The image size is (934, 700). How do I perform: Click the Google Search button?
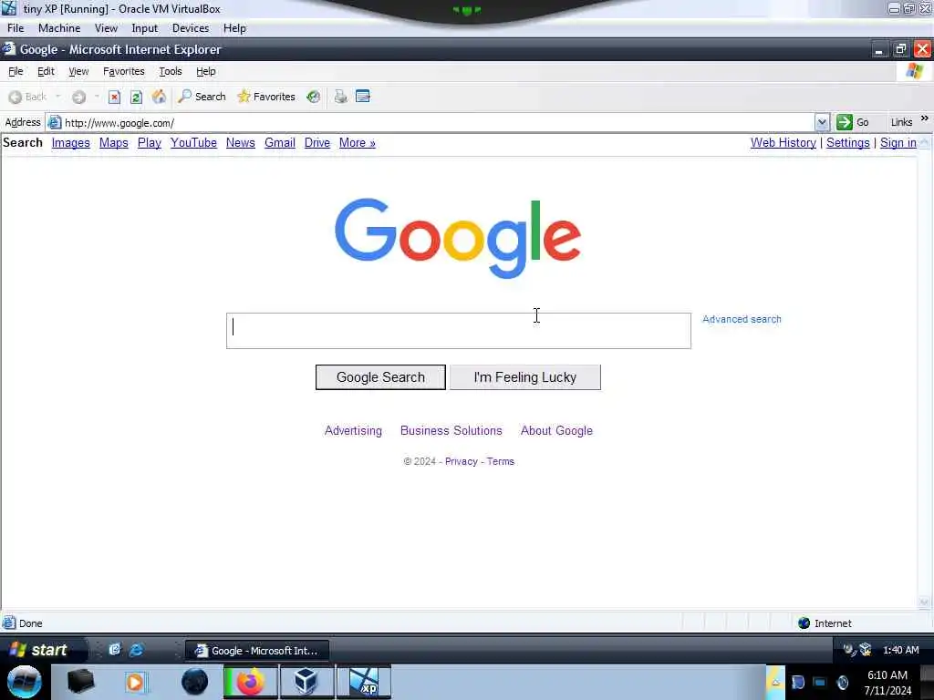point(380,377)
